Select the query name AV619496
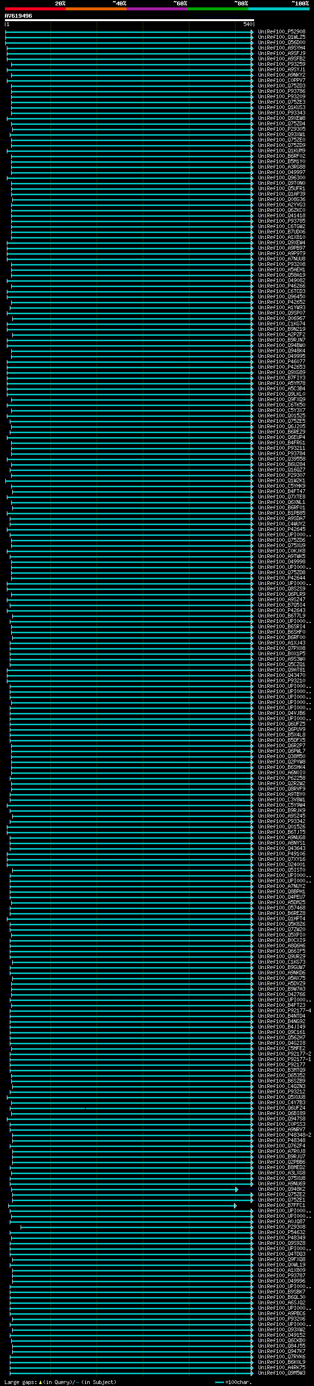The image size is (314, 1386). (18, 16)
